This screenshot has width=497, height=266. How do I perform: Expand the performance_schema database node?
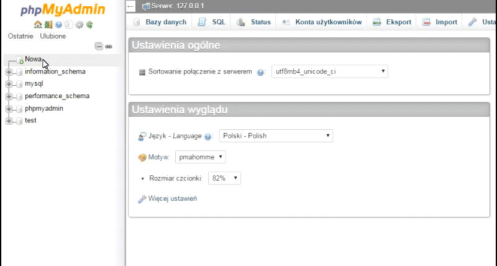[9, 96]
